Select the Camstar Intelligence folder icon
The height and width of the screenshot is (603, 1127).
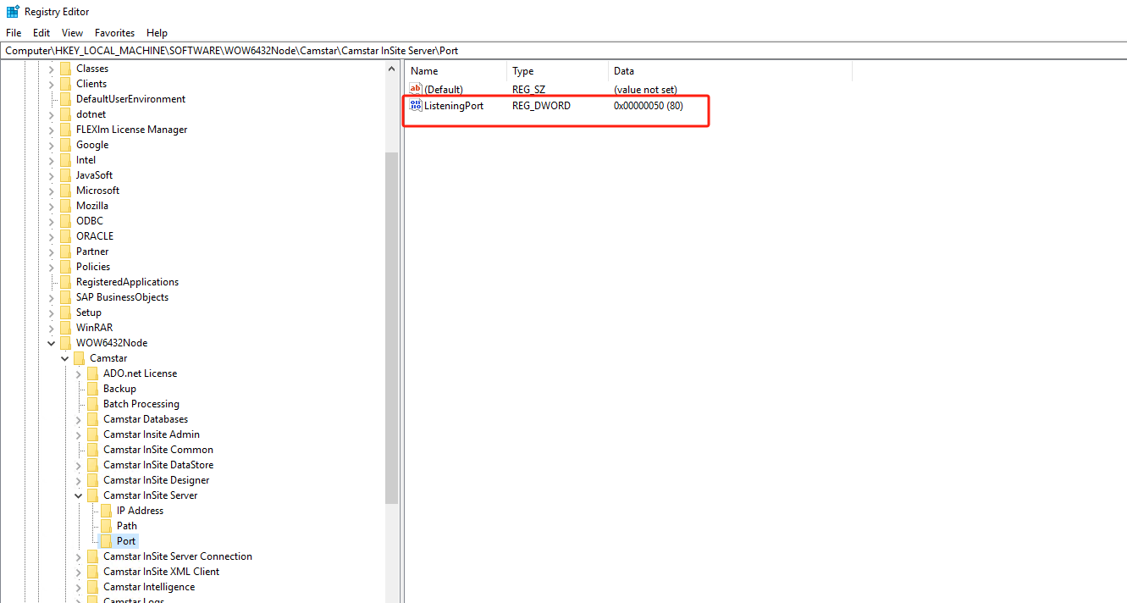93,587
